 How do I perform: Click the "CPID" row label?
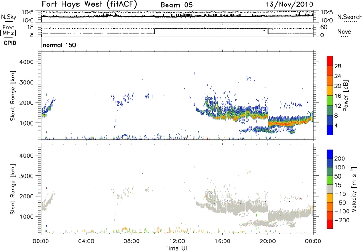click(10, 43)
